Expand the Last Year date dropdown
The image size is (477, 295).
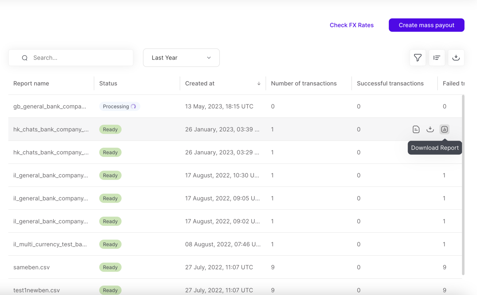click(181, 58)
